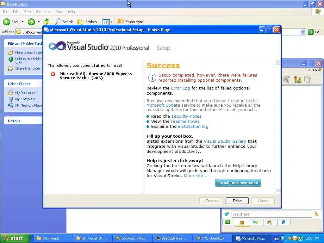Screen dimensions: 324x243
Task: Expand Forward history dropdown arrow
Action: point(39,22)
